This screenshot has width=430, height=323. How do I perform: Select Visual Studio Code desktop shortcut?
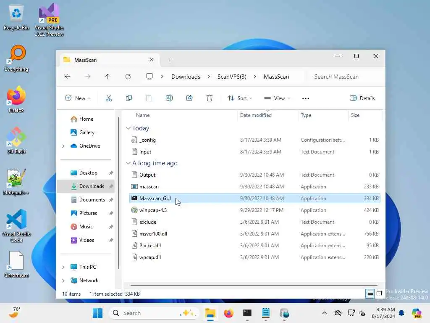point(16,226)
